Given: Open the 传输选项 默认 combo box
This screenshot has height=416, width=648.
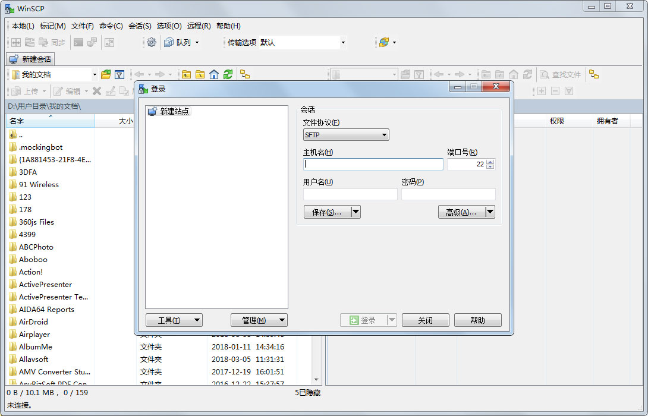Looking at the screenshot, I should 303,42.
